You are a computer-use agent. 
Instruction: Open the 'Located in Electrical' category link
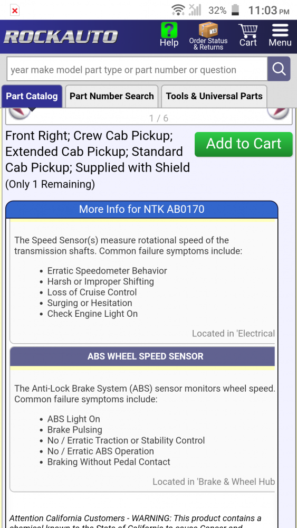(233, 333)
